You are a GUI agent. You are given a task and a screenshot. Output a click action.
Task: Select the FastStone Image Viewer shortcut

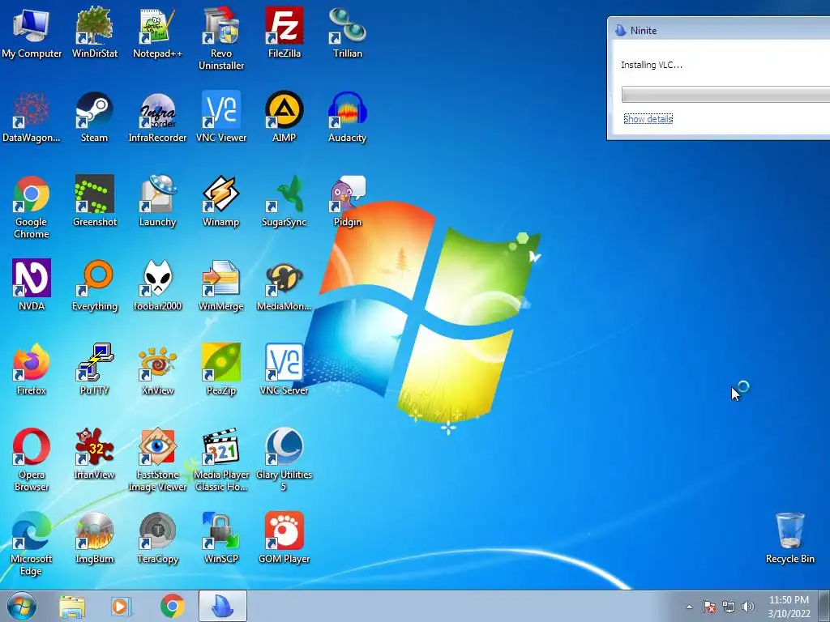click(x=158, y=460)
